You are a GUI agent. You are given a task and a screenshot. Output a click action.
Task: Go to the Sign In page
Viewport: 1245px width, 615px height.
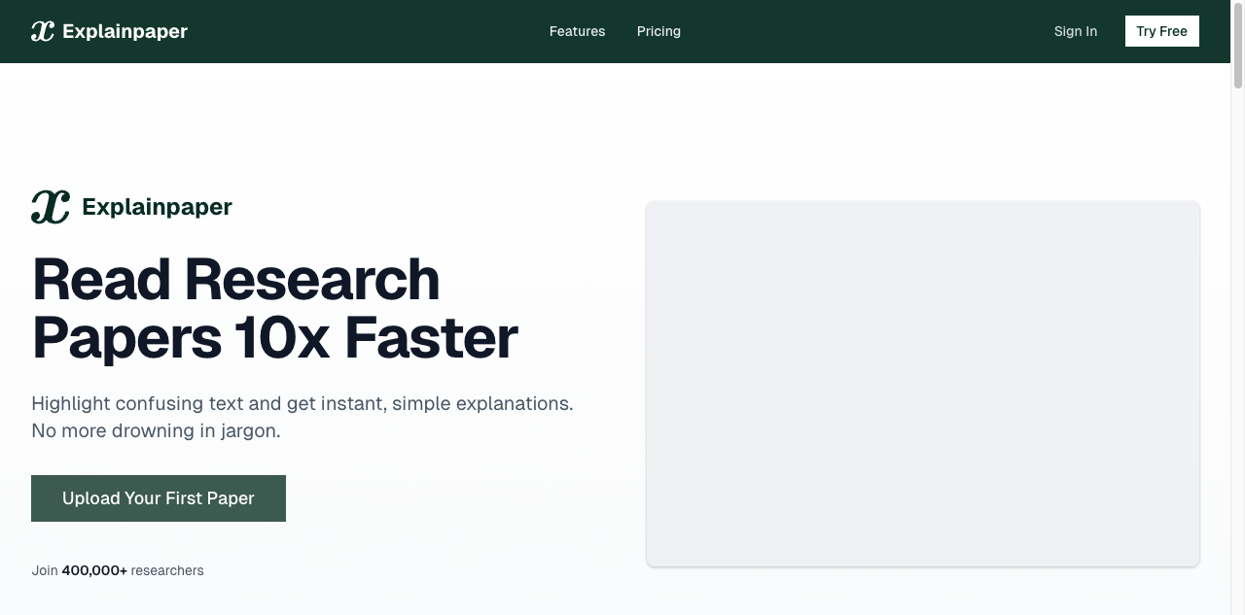tap(1076, 31)
